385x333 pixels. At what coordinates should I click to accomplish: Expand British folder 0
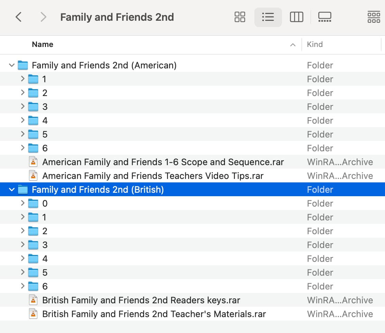pyautogui.click(x=22, y=203)
